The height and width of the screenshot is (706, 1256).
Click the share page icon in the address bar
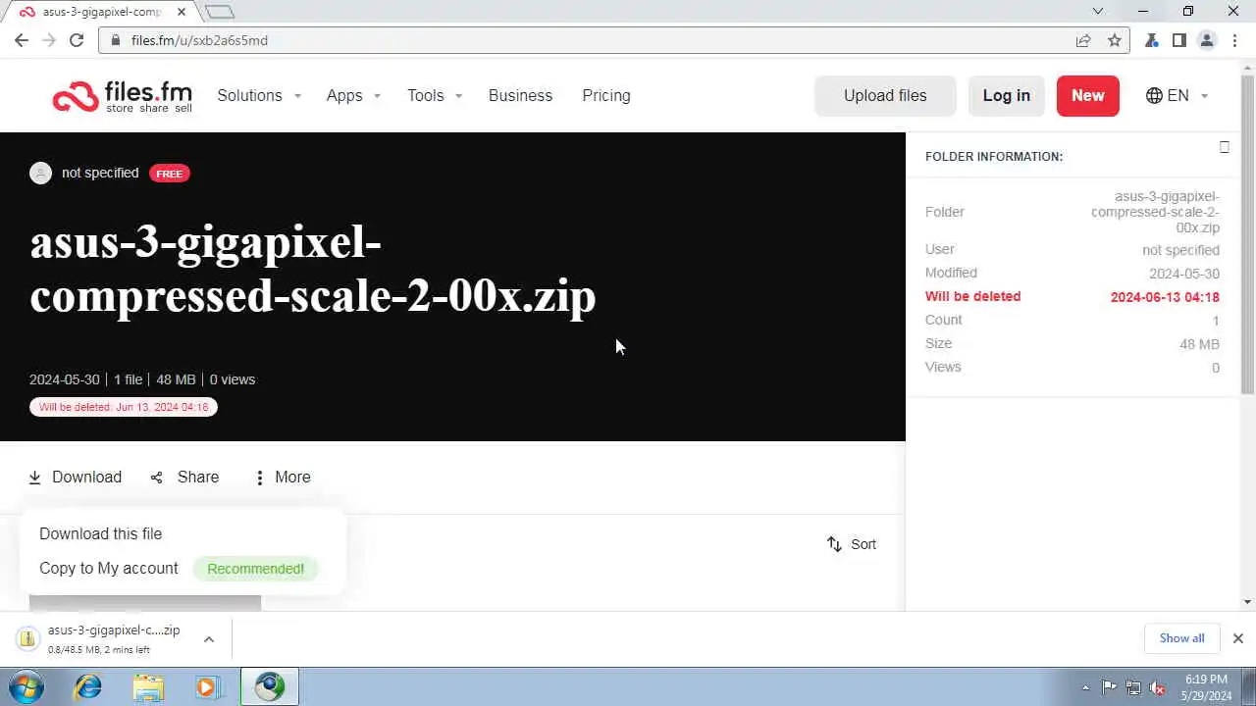pos(1083,40)
